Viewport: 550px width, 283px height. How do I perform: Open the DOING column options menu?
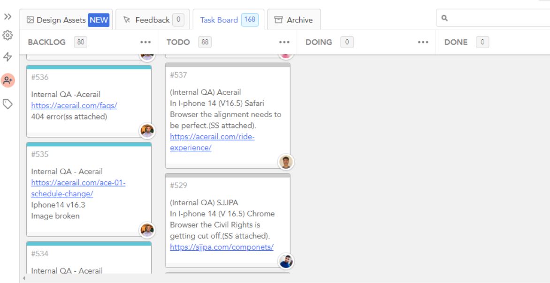(423, 43)
